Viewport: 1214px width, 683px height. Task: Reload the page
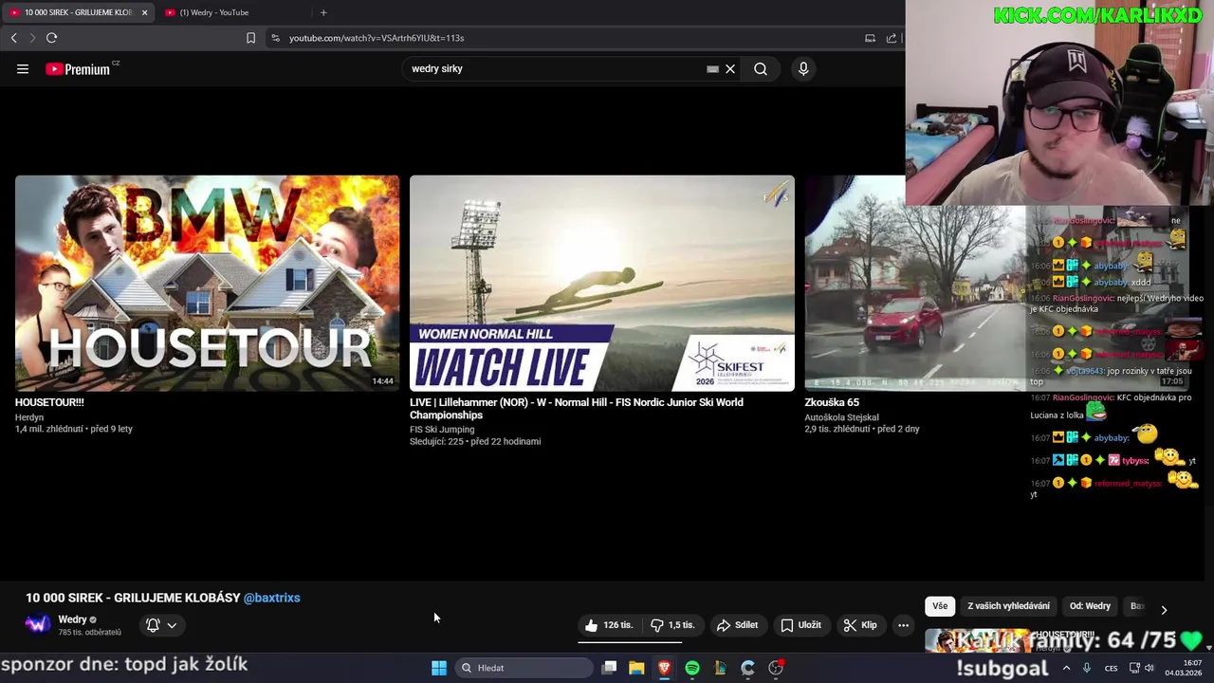point(51,38)
